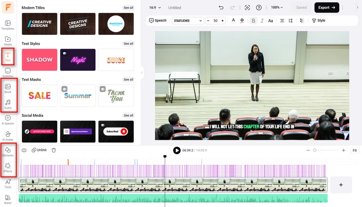This screenshot has width=362, height=207.
Task: Open the AI Tools sidebar panel
Action: 8,183
